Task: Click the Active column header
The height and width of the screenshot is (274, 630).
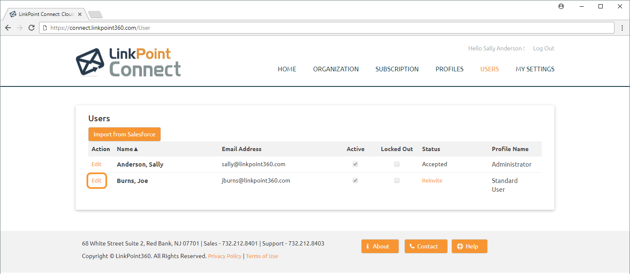Action: click(355, 149)
